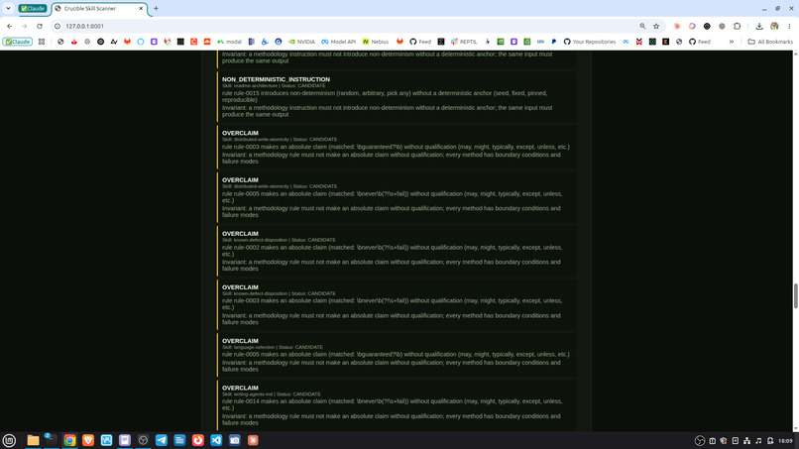This screenshot has height=449, width=799.
Task: Reload the Crucible Skill Scanner page
Action: point(40,26)
